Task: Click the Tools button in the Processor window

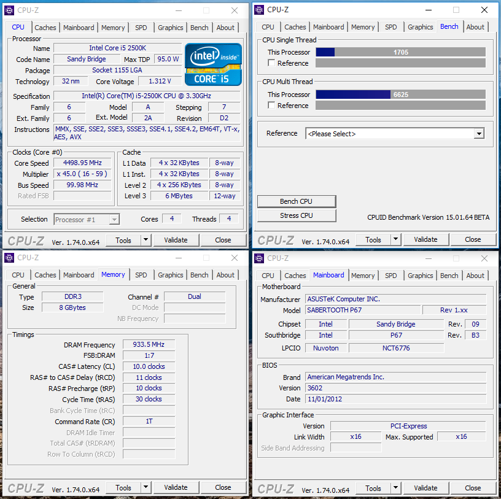Action: coord(123,240)
